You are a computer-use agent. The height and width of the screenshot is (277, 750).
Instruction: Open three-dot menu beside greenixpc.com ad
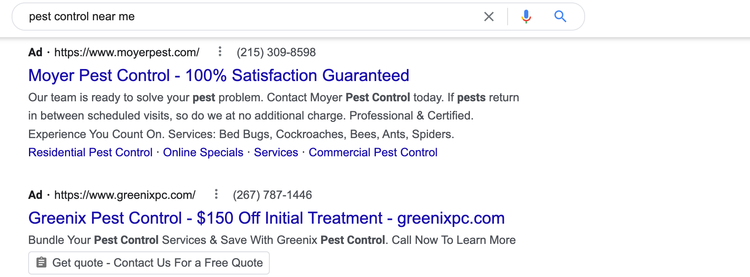216,194
